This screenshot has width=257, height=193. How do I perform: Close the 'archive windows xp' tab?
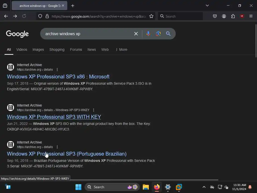pos(63,6)
